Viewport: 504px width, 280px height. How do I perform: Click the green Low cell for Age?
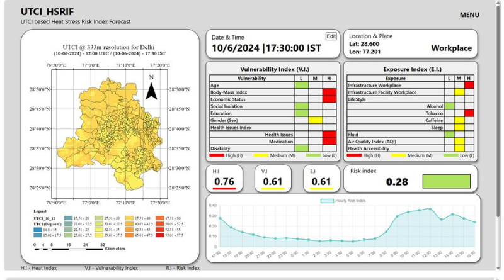point(302,85)
